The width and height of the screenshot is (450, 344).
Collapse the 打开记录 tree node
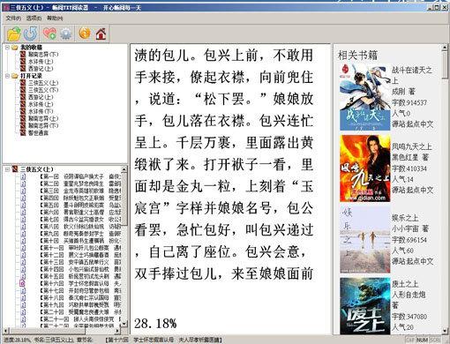click(7, 76)
